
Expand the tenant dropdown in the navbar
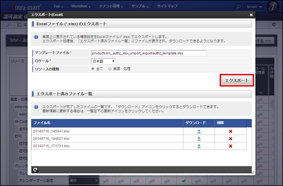click(250, 6)
